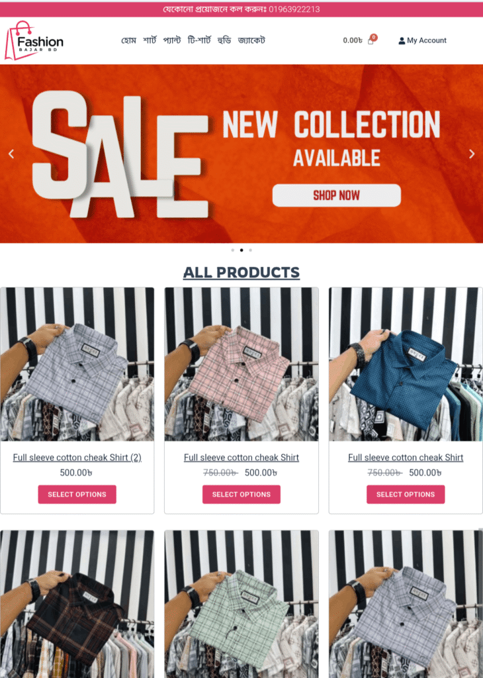
Task: Click the My Account user icon
Action: tap(402, 40)
